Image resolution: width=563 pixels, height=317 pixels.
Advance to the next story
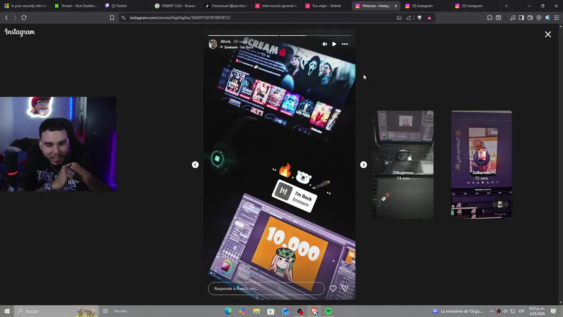tap(363, 165)
